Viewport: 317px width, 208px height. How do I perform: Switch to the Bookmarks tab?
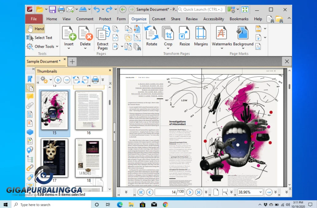tap(239, 19)
